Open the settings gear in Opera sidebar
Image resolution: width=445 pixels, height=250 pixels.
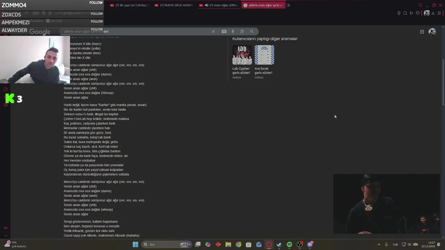click(x=6, y=105)
